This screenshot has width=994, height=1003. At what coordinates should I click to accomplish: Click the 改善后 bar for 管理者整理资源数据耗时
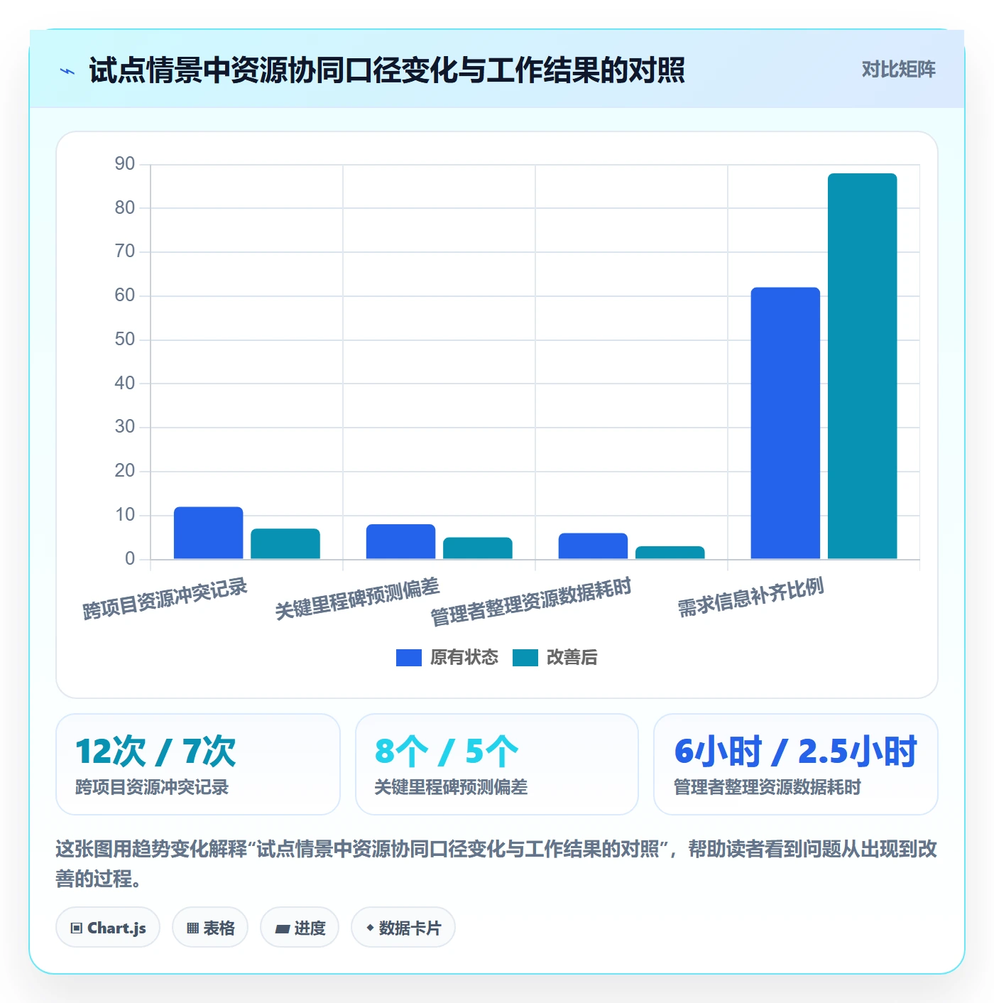670,553
